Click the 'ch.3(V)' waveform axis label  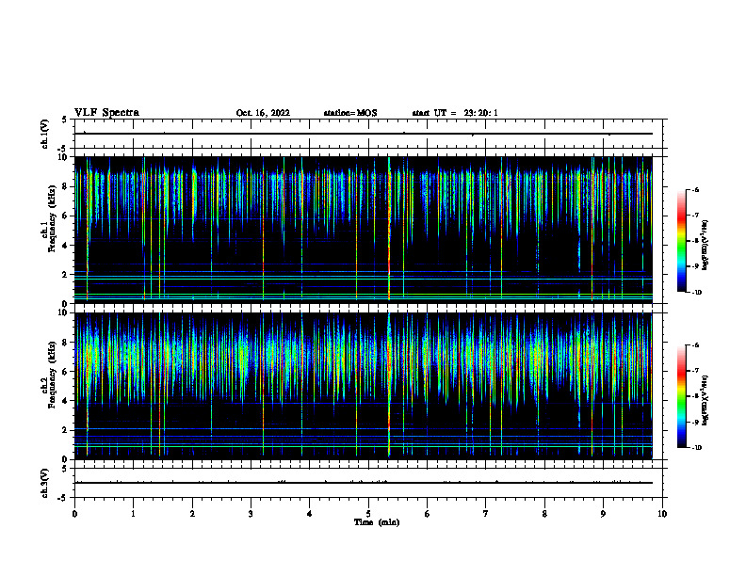[x=45, y=483]
